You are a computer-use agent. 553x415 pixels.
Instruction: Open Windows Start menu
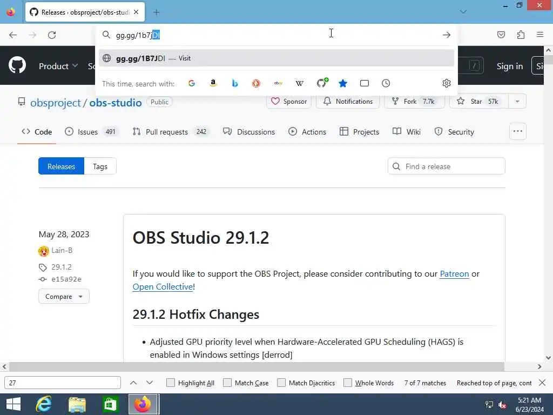click(x=14, y=404)
